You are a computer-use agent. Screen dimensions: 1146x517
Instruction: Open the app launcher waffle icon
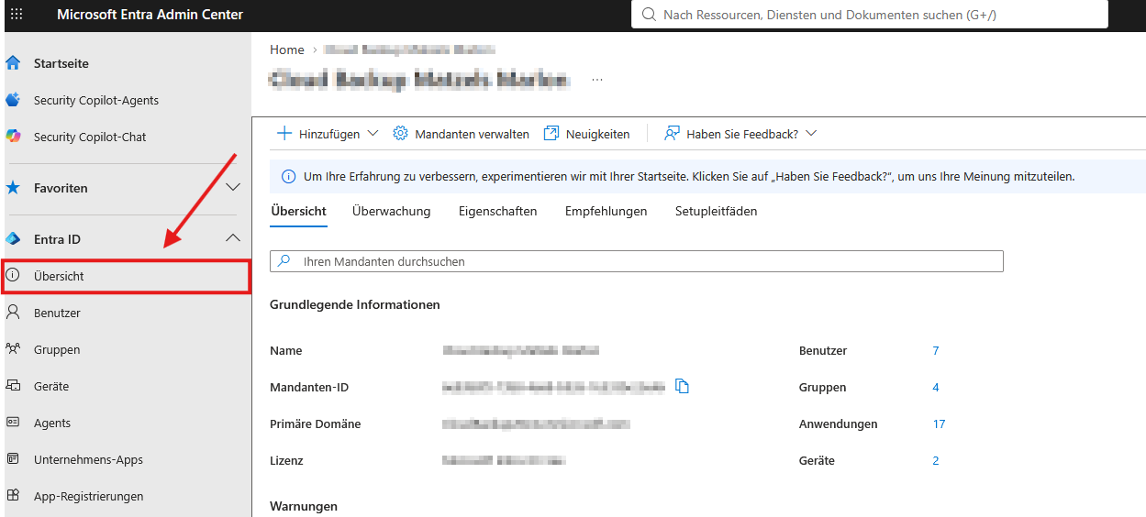click(17, 15)
